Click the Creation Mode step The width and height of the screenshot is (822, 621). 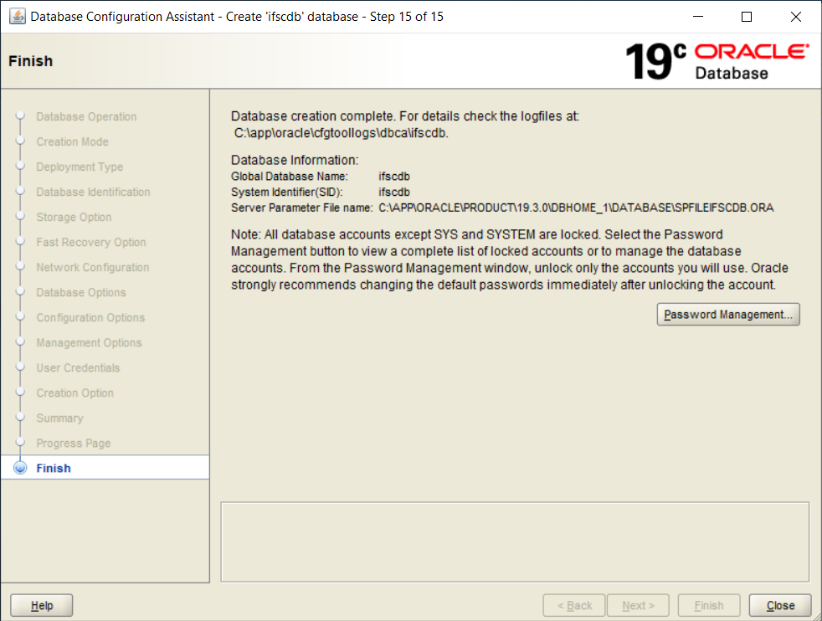pos(72,142)
